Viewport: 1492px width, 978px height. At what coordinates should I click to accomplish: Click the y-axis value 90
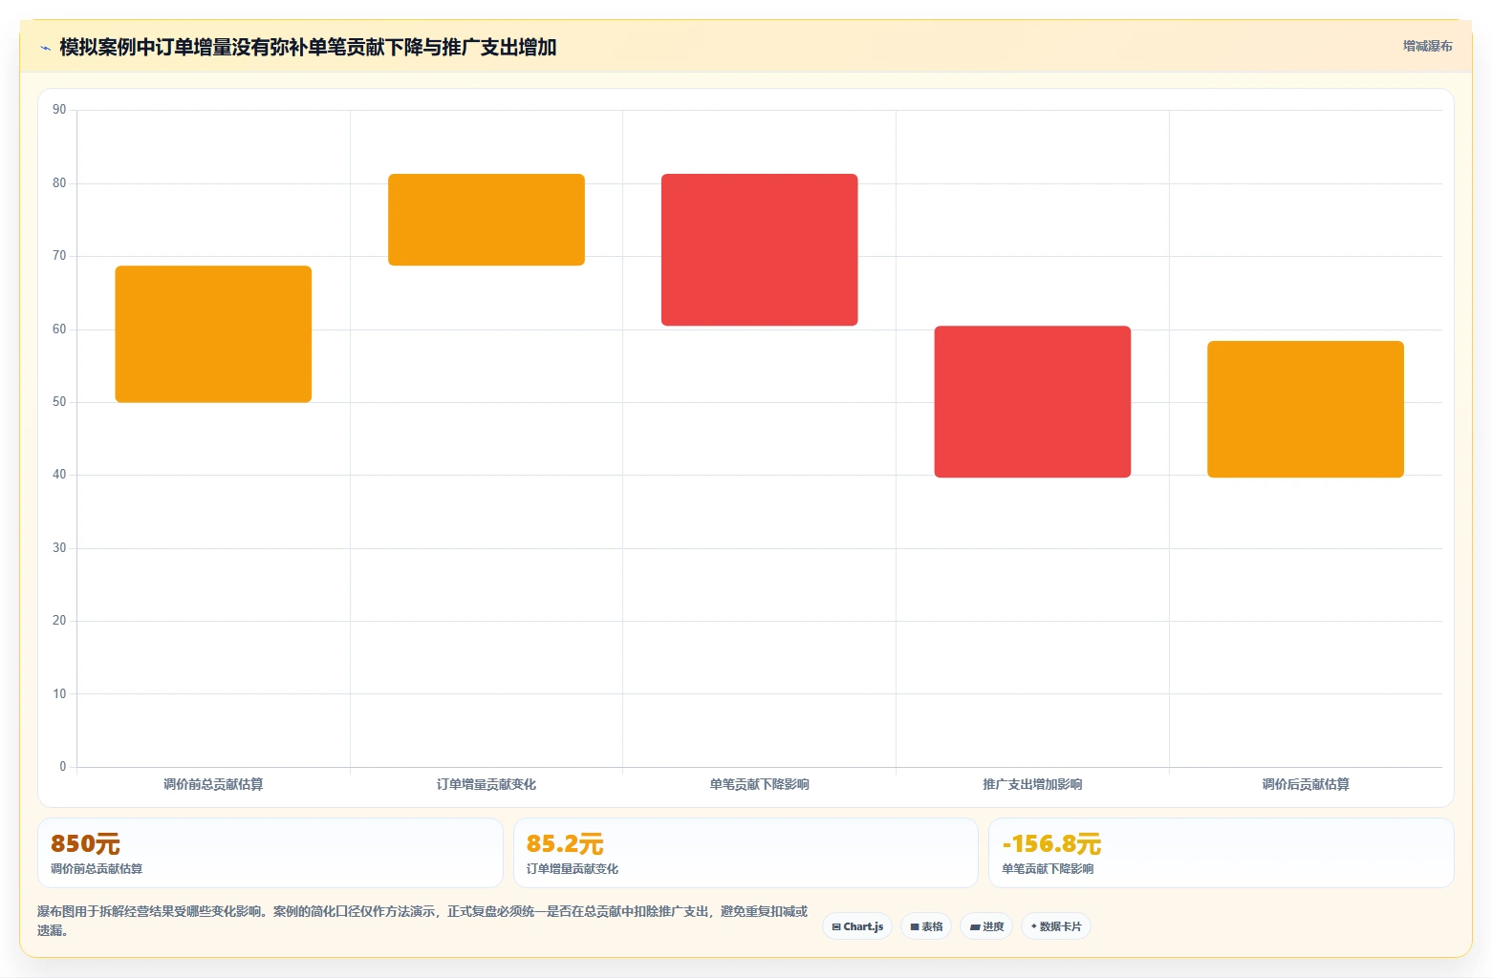pos(59,110)
